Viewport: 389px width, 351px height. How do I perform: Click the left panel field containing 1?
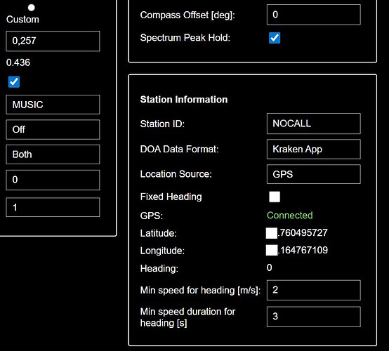click(53, 207)
